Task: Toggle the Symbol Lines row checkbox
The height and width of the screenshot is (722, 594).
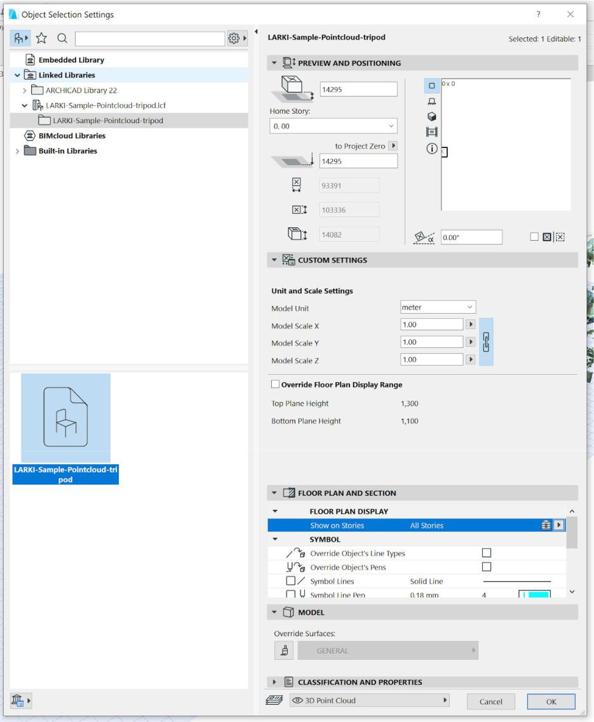Action: pos(290,580)
